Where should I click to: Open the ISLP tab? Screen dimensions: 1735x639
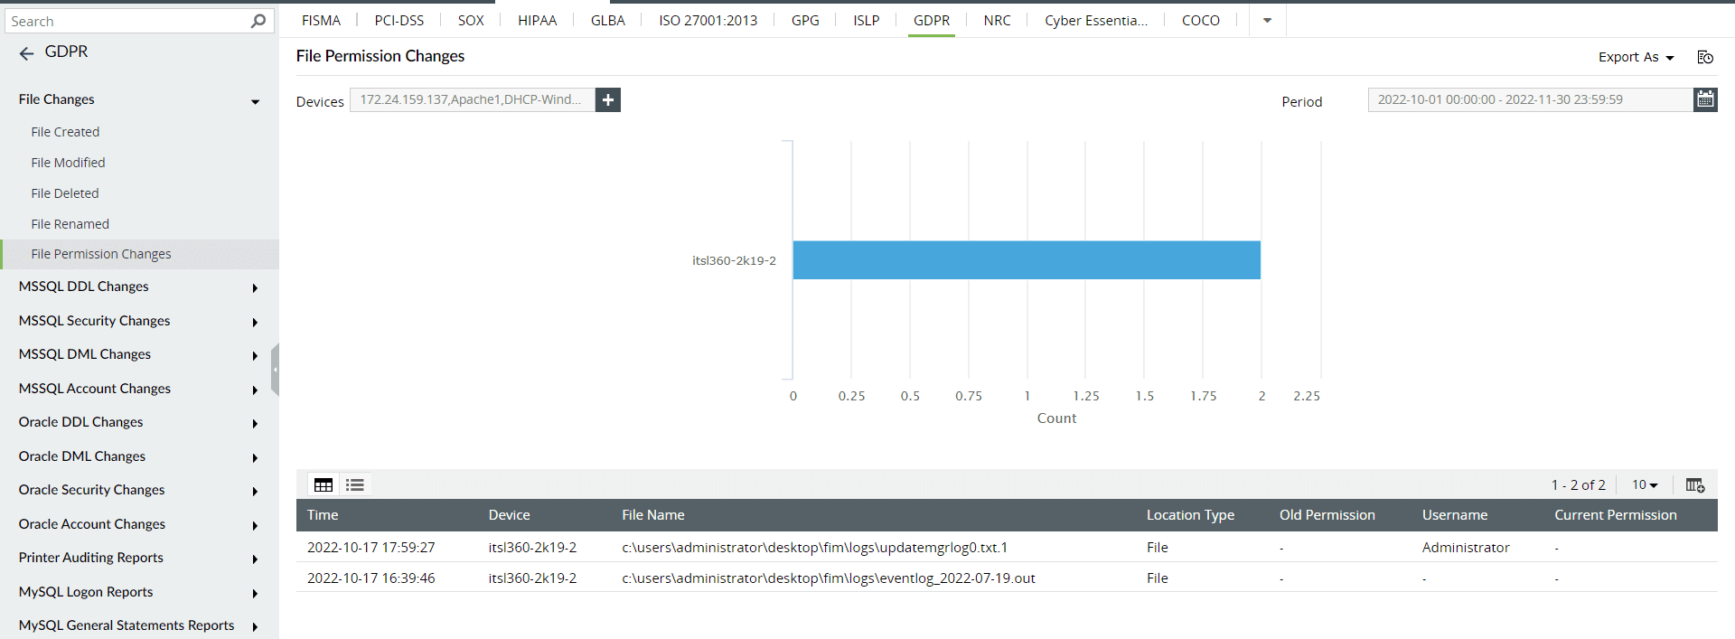click(x=866, y=20)
